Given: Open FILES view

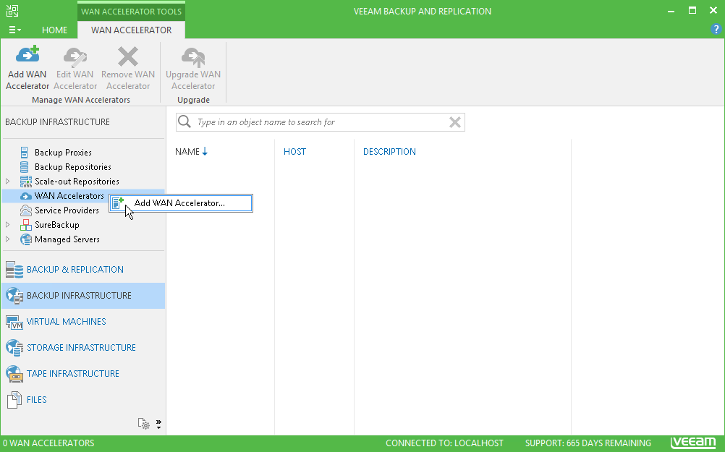Looking at the screenshot, I should tap(36, 400).
